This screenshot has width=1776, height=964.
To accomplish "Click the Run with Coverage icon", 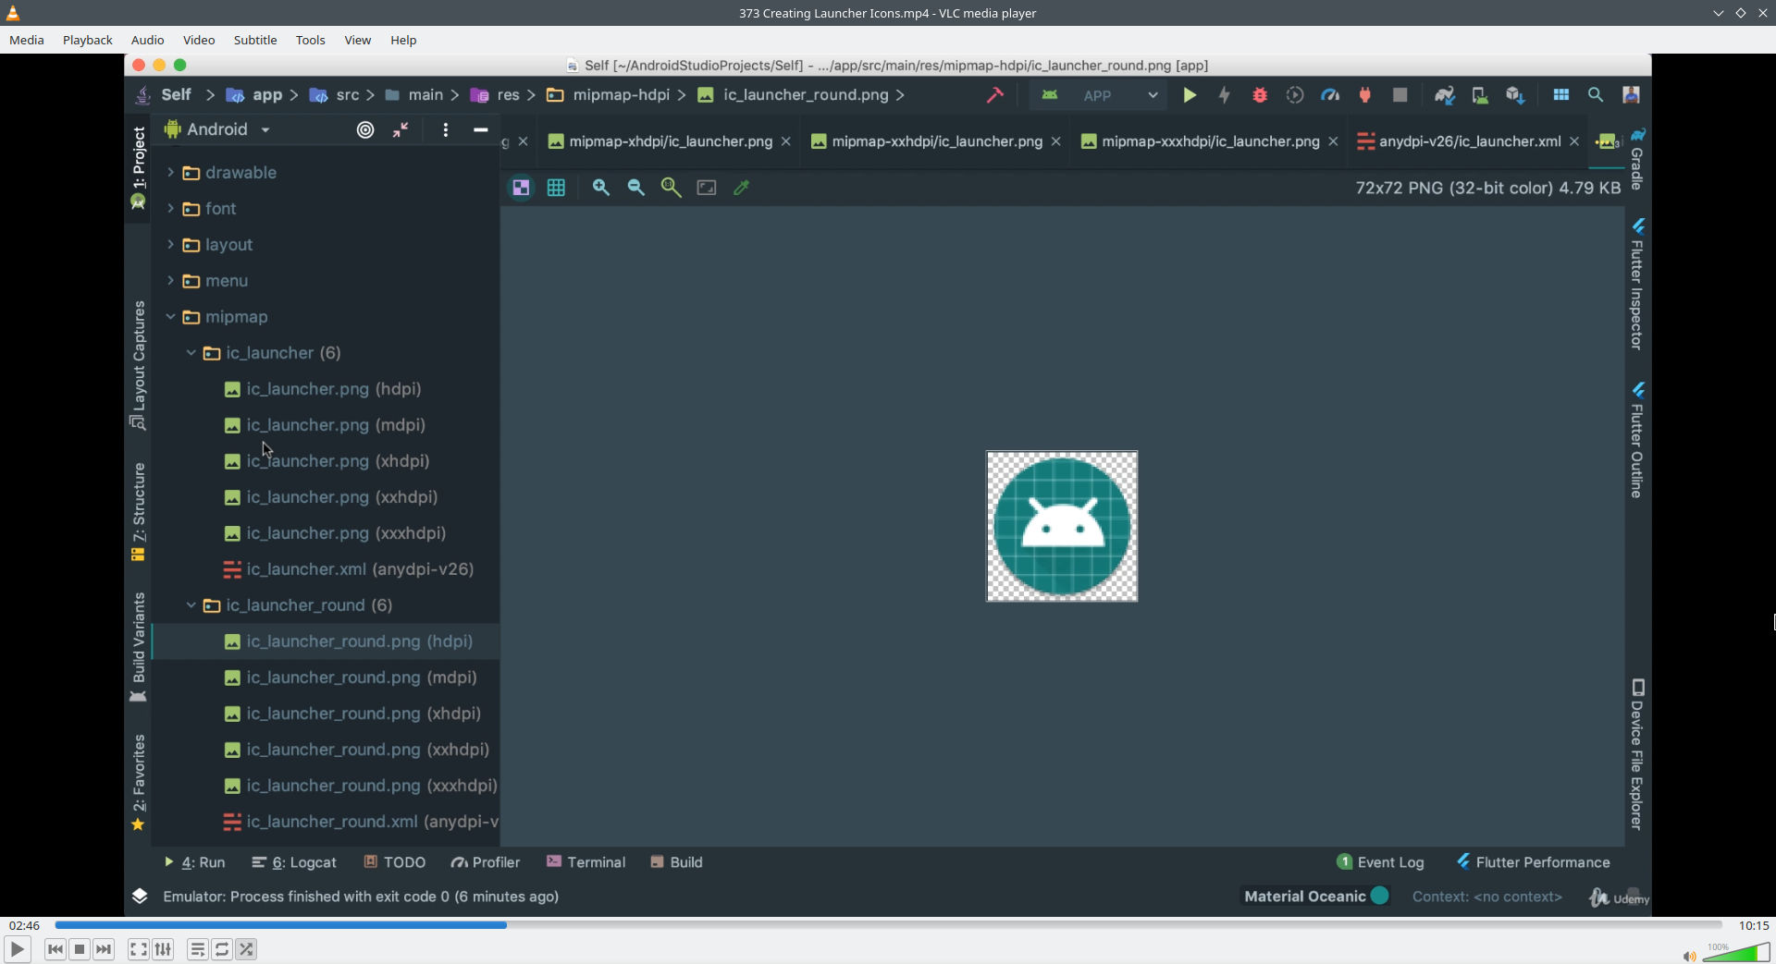I will (1295, 95).
